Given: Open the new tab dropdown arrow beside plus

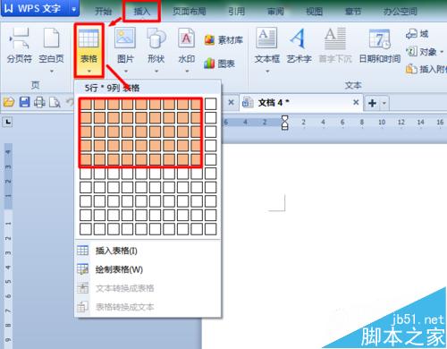Looking at the screenshot, I should (384, 103).
